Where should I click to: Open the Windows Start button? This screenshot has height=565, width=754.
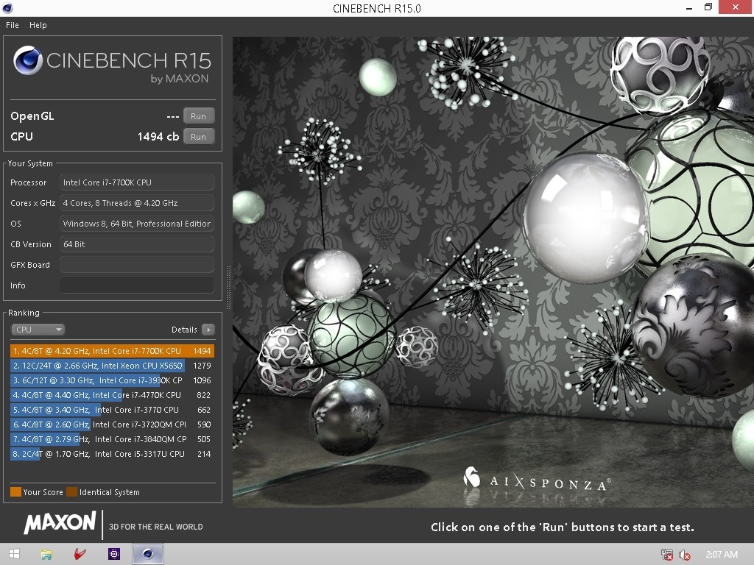click(15, 555)
